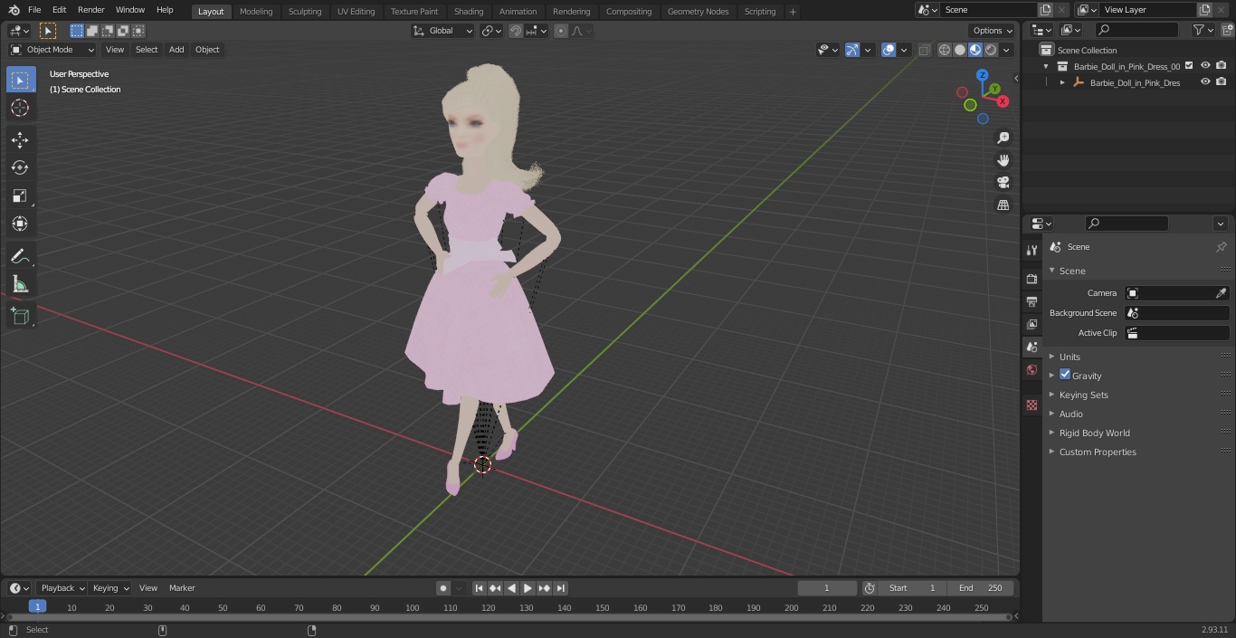Click new collection icon in outliner

[x=1226, y=30]
